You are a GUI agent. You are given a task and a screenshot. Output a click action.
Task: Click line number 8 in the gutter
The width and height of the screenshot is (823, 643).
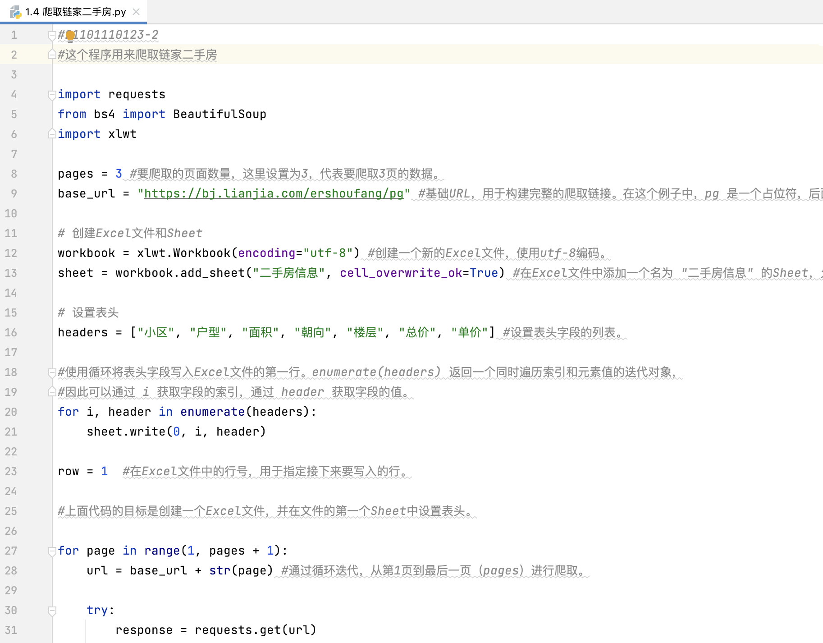coord(14,174)
